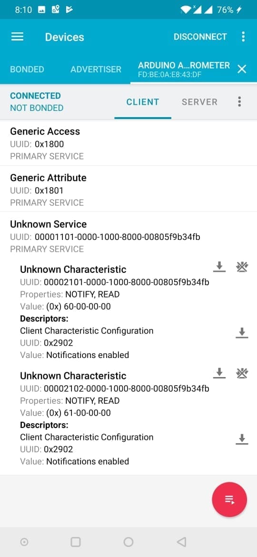Disable notifications for characteristic 00002101
This screenshot has height=557, width=257.
(x=242, y=267)
